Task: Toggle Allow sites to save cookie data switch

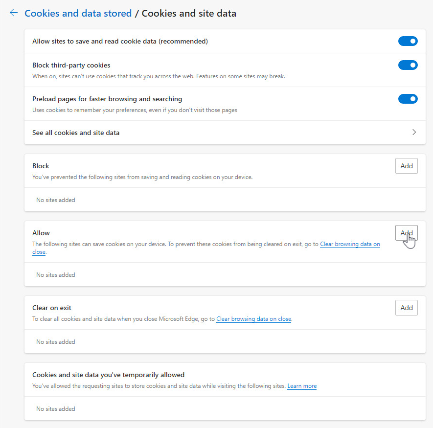Action: click(408, 41)
